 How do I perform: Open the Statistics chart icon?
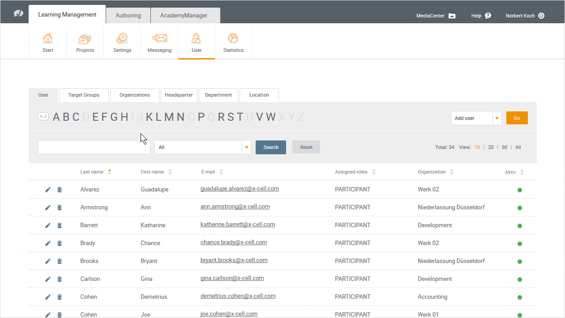(233, 39)
